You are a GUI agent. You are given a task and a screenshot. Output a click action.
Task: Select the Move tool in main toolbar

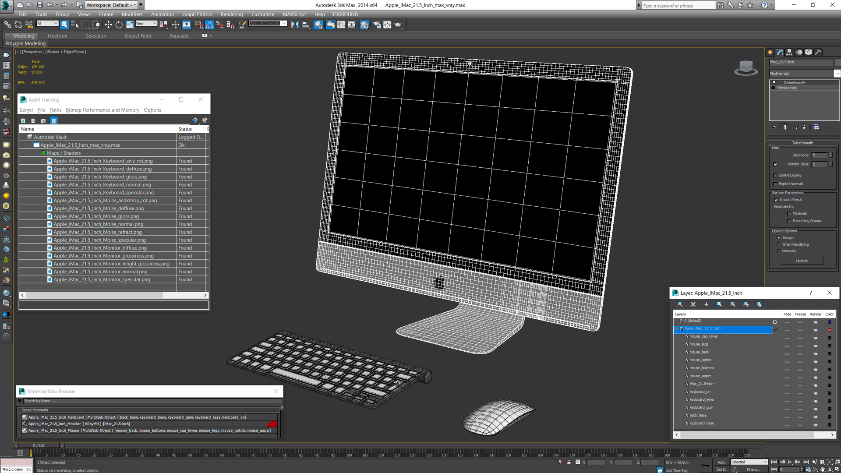(108, 25)
